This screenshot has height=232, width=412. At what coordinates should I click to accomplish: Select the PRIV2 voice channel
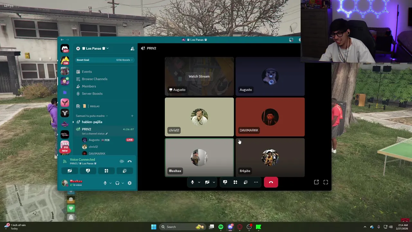(87, 129)
